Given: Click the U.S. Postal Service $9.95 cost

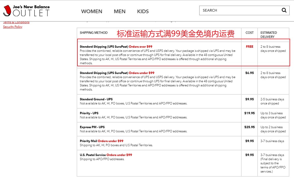Looking at the screenshot, I should 249,155.
